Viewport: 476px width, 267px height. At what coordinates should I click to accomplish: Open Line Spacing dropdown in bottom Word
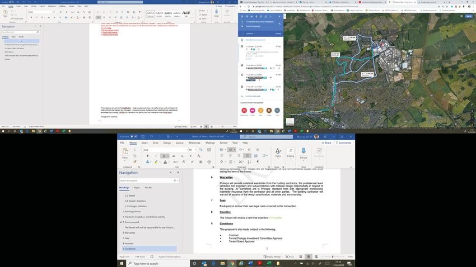pos(265,156)
